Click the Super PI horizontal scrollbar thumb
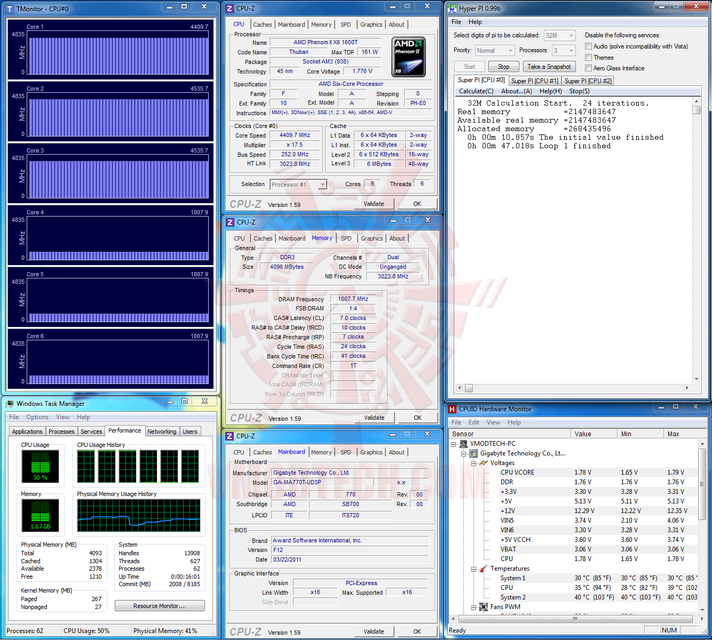This screenshot has height=640, width=712. click(469, 388)
